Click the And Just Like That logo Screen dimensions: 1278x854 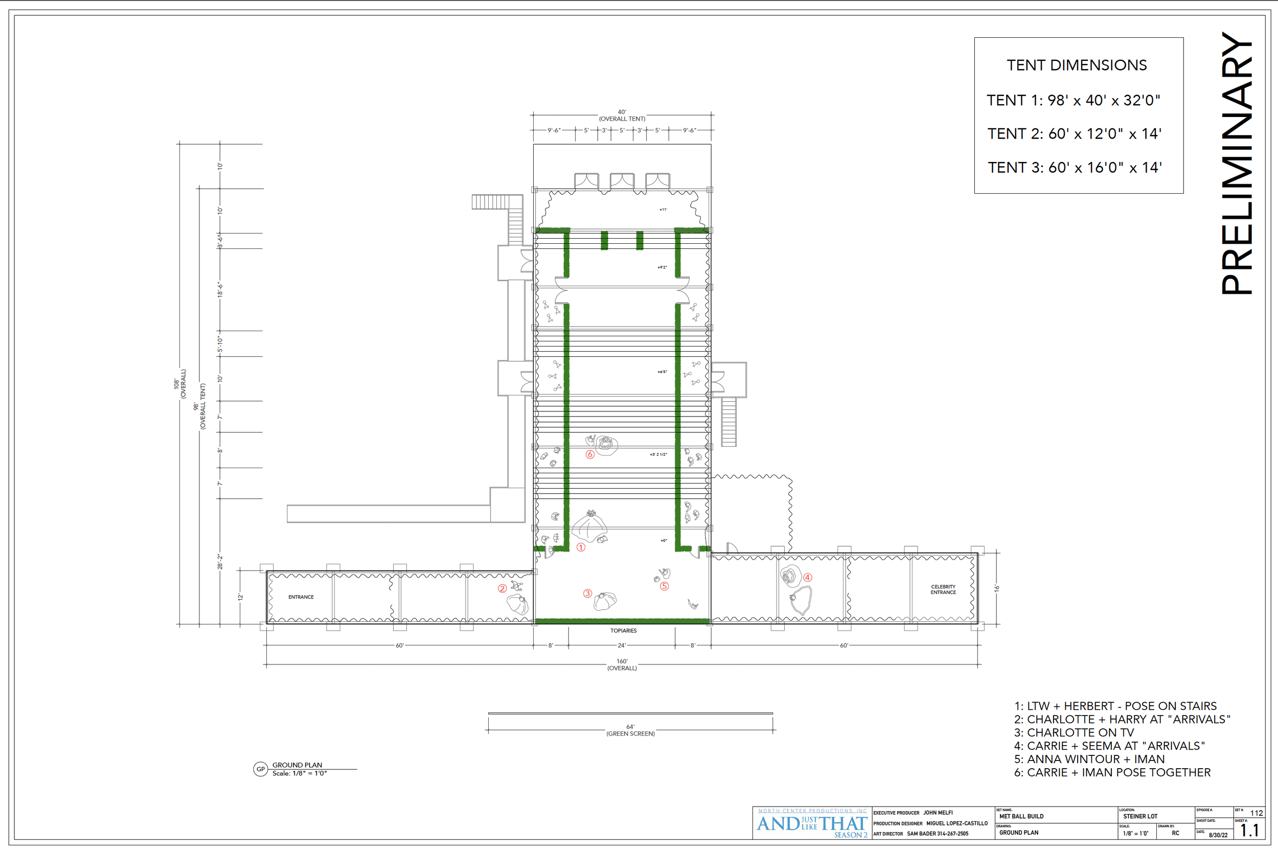[812, 824]
